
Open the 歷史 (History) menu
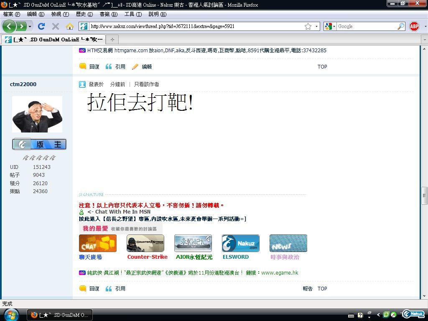pos(84,14)
